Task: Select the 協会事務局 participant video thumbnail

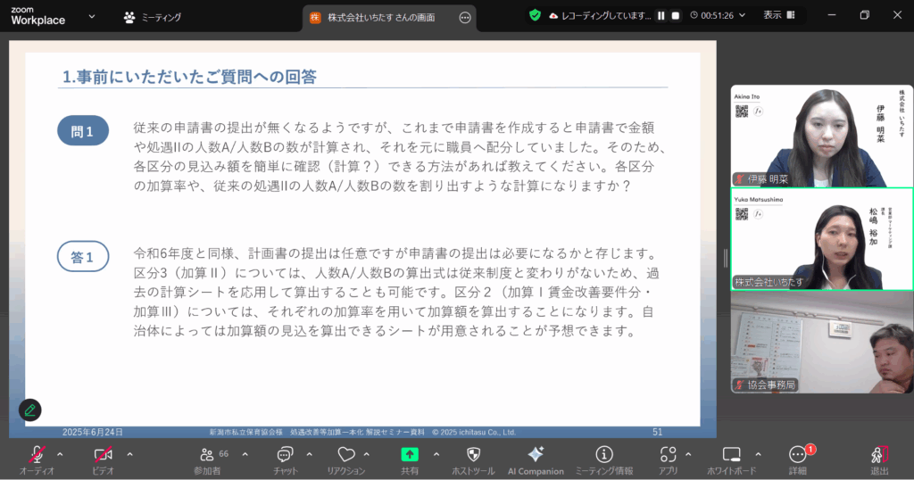Action: click(821, 343)
